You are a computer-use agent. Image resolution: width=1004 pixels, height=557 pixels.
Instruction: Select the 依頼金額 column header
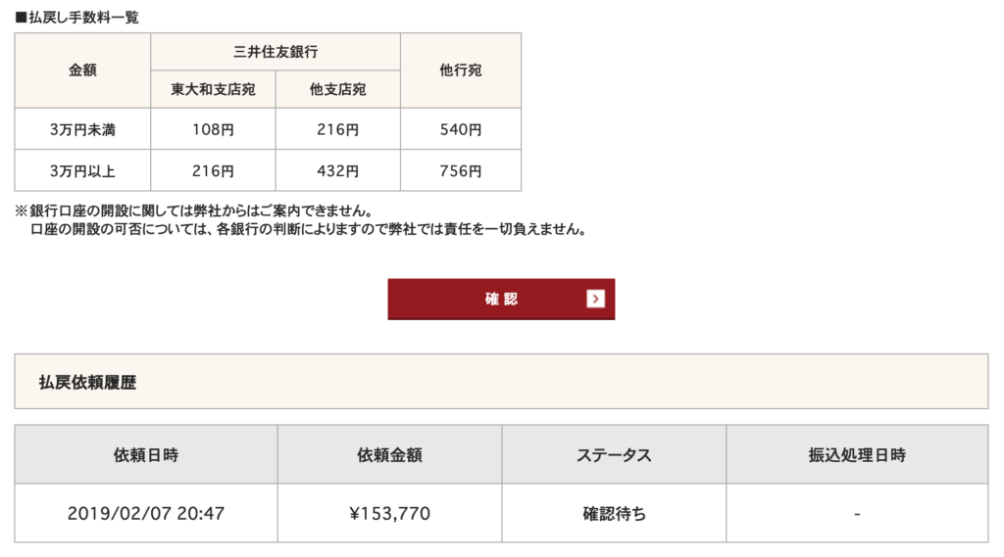pyautogui.click(x=390, y=454)
